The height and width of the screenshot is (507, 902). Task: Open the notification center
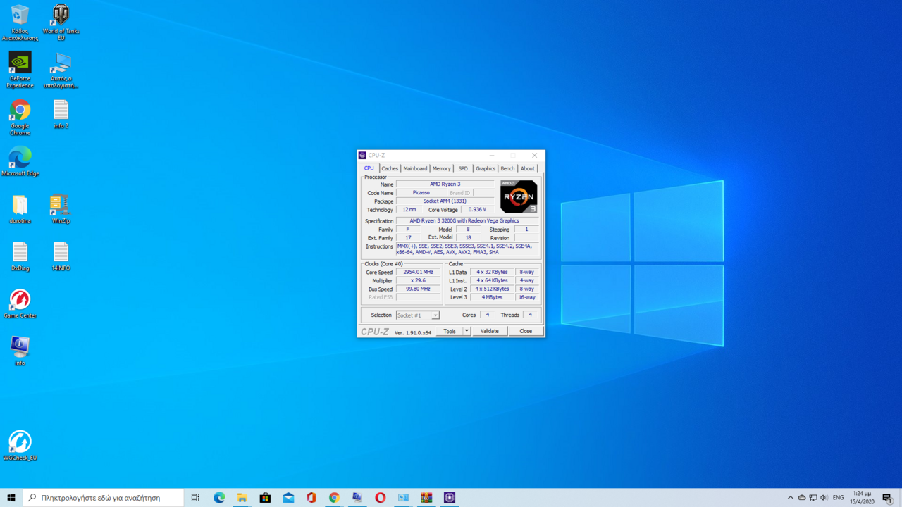pyautogui.click(x=888, y=498)
